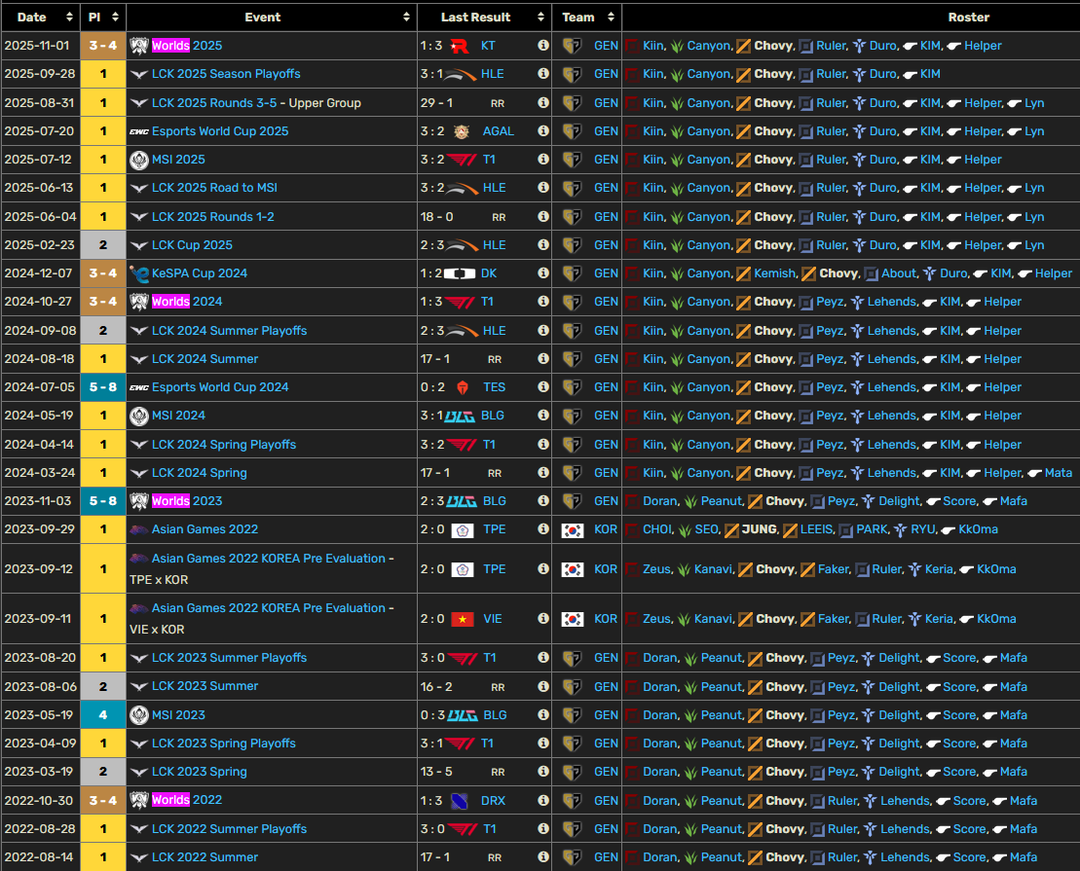
Task: Sort table by Last Result arrows
Action: coord(540,18)
